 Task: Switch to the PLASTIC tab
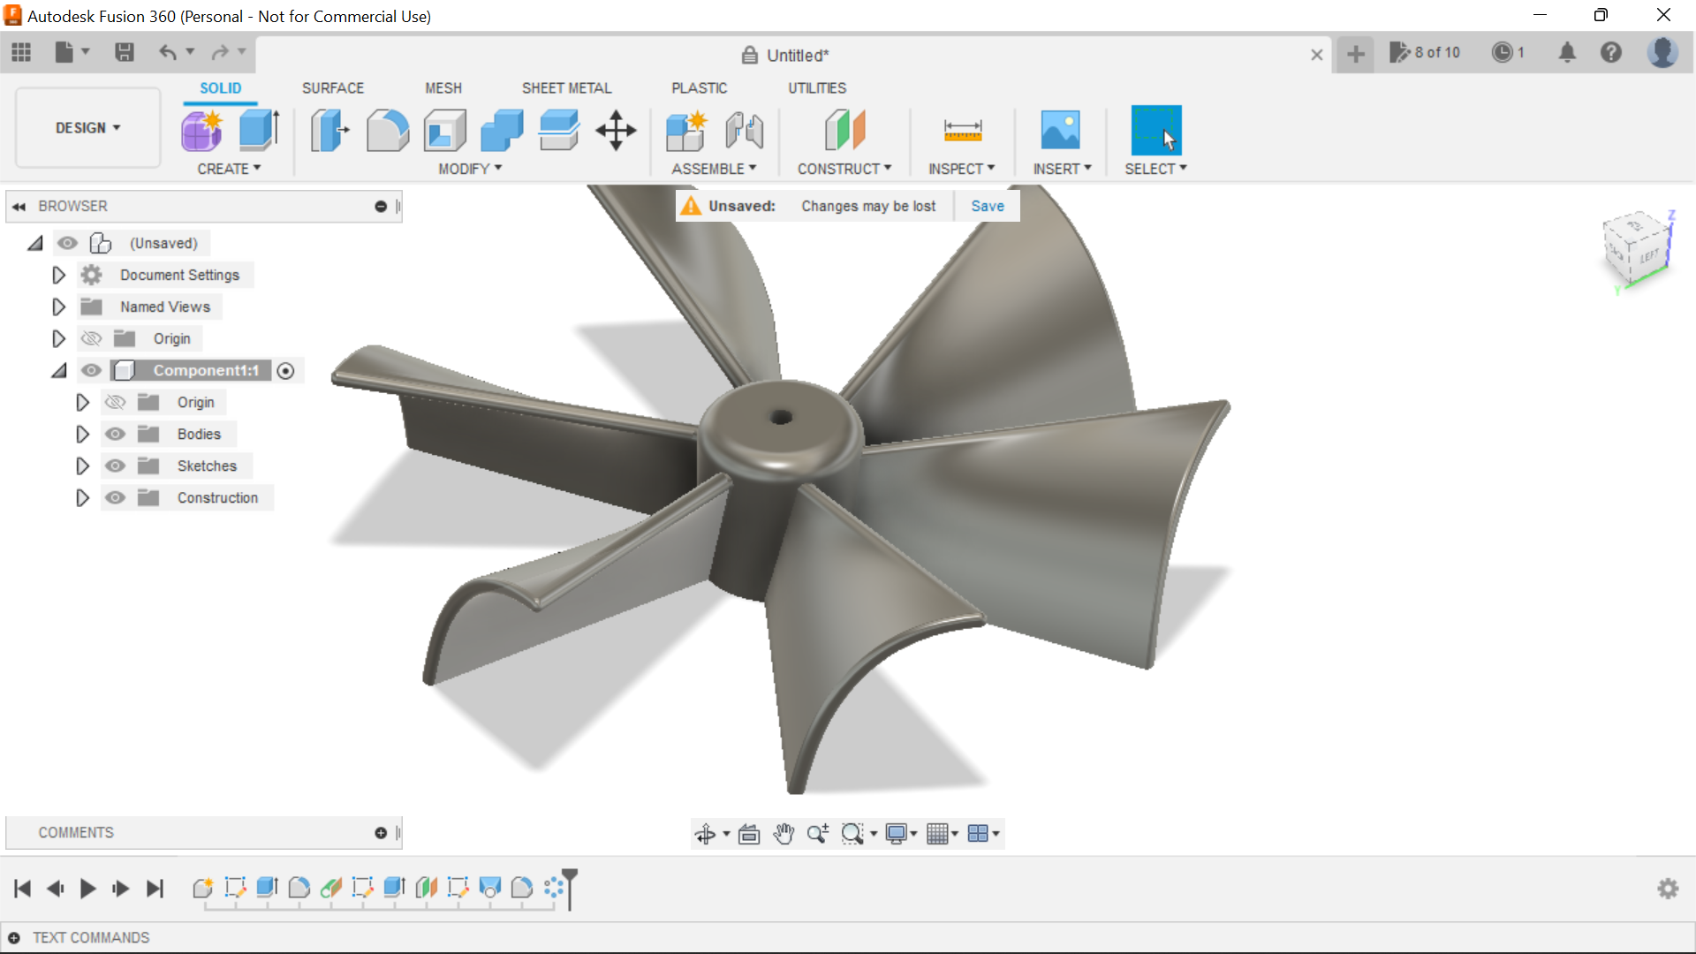pyautogui.click(x=700, y=88)
